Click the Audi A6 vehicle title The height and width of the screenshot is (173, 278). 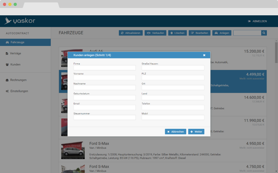[x=96, y=50]
